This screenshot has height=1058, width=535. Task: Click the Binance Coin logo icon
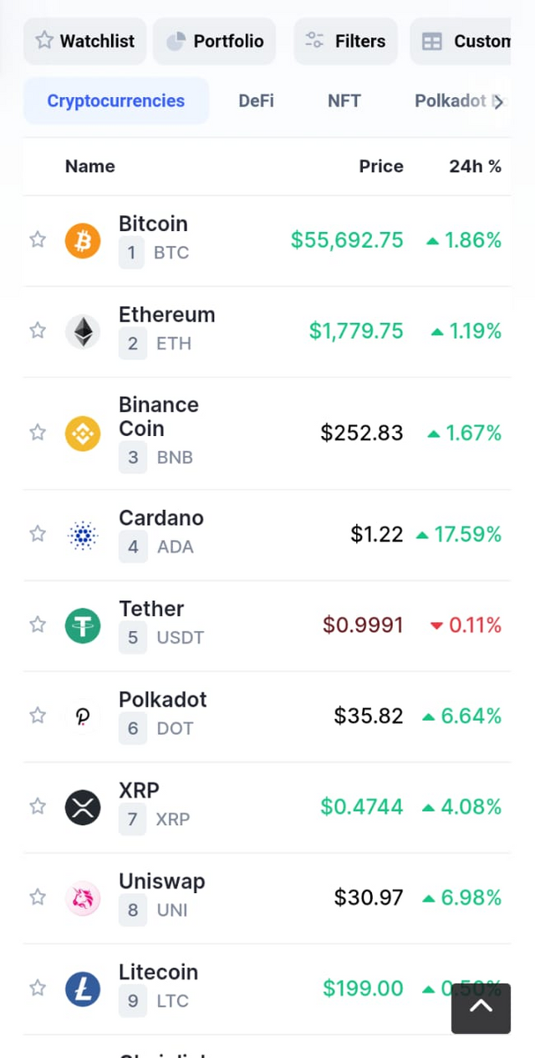pos(83,433)
